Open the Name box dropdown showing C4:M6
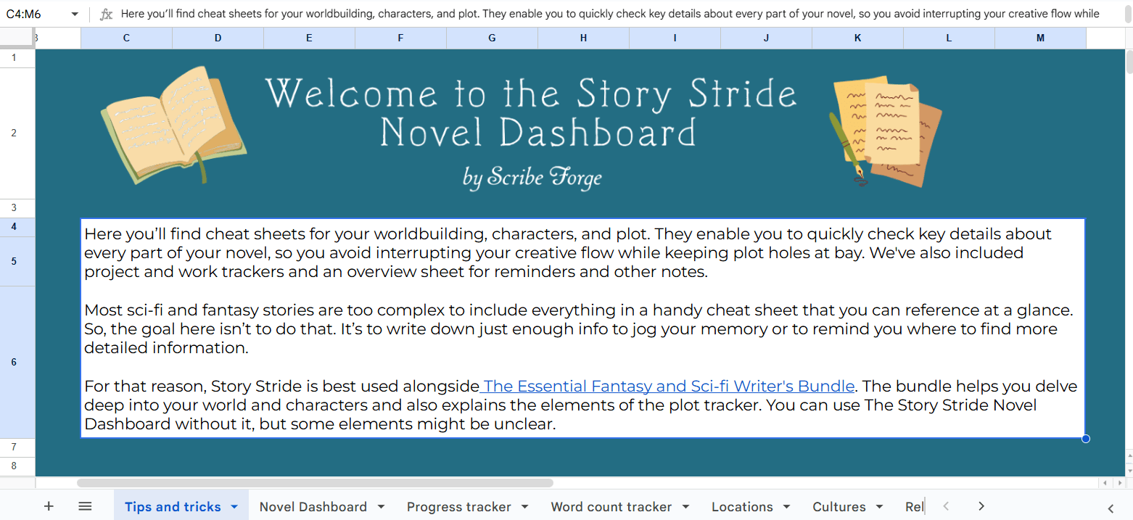 (x=75, y=13)
